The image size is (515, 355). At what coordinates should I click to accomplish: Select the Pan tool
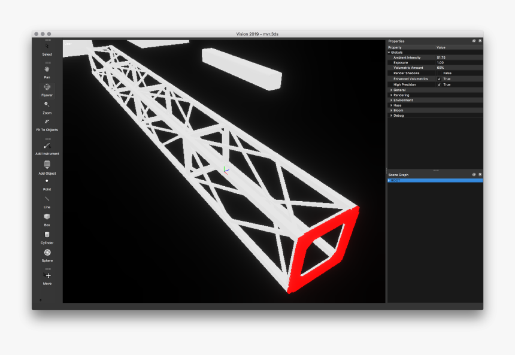46,70
